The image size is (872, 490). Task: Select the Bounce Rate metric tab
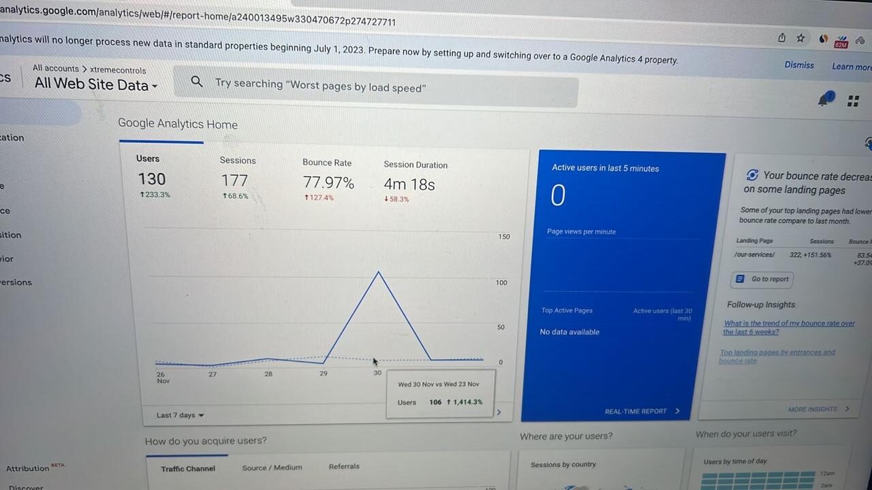click(328, 181)
